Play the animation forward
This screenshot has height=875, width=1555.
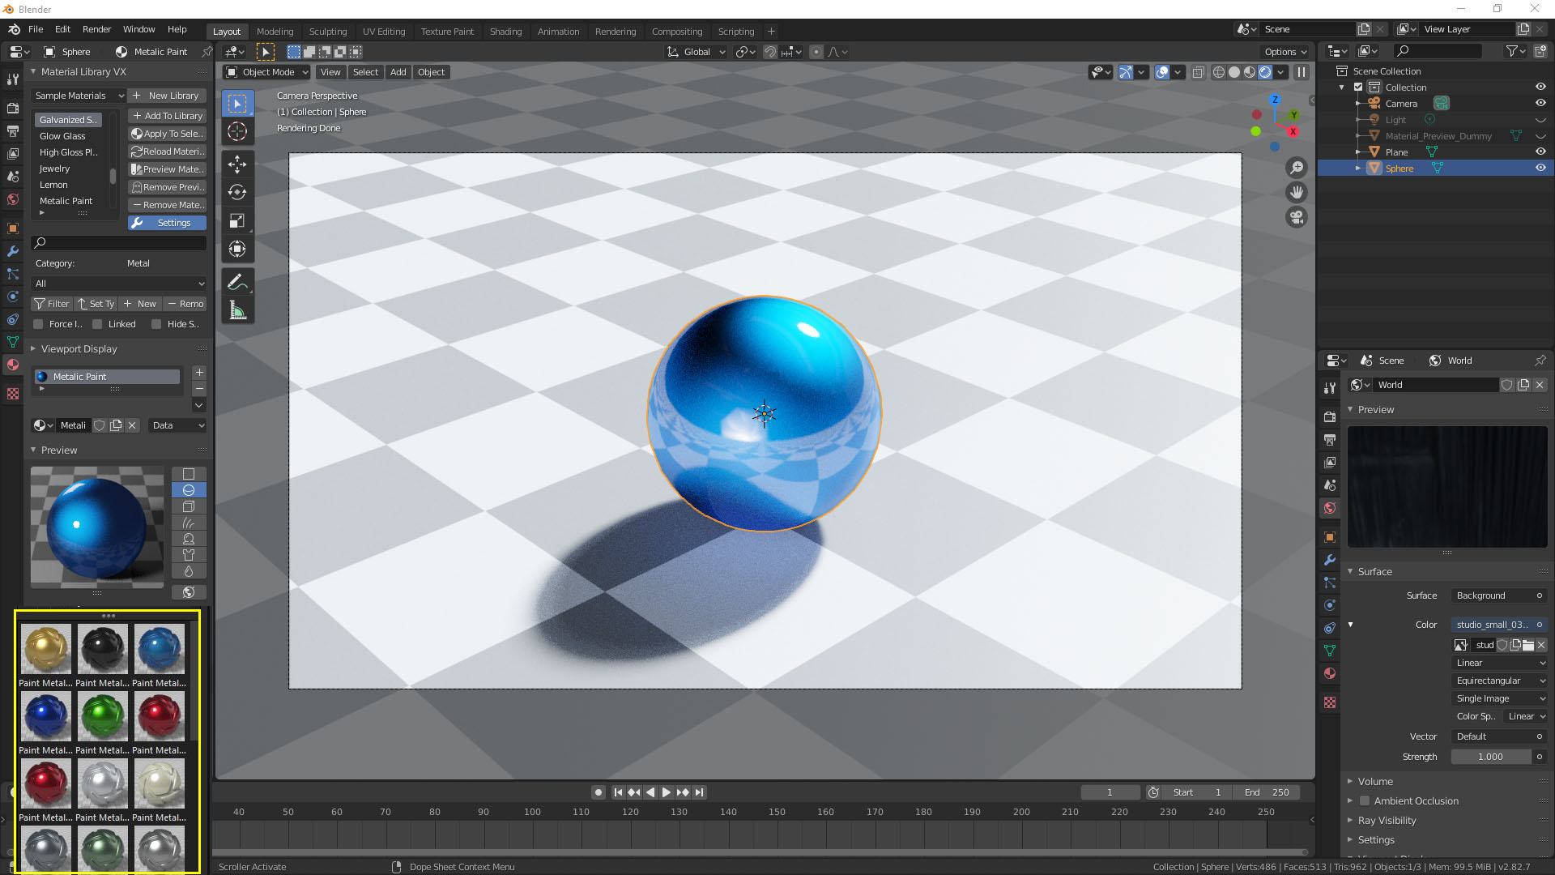667,792
